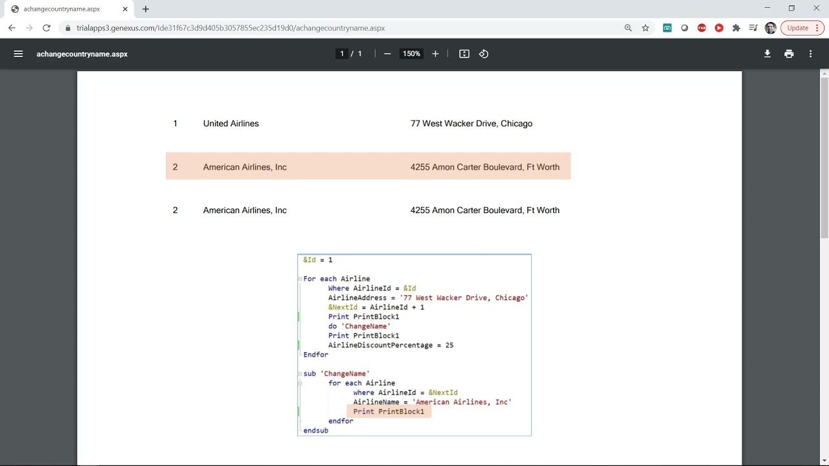829x466 pixels.
Task: Click the '&Id = 1' code line
Action: pyautogui.click(x=318, y=260)
